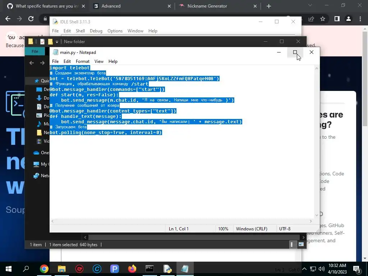Click the bot.polling line in Notepad
The height and width of the screenshot is (276, 368).
106,132
